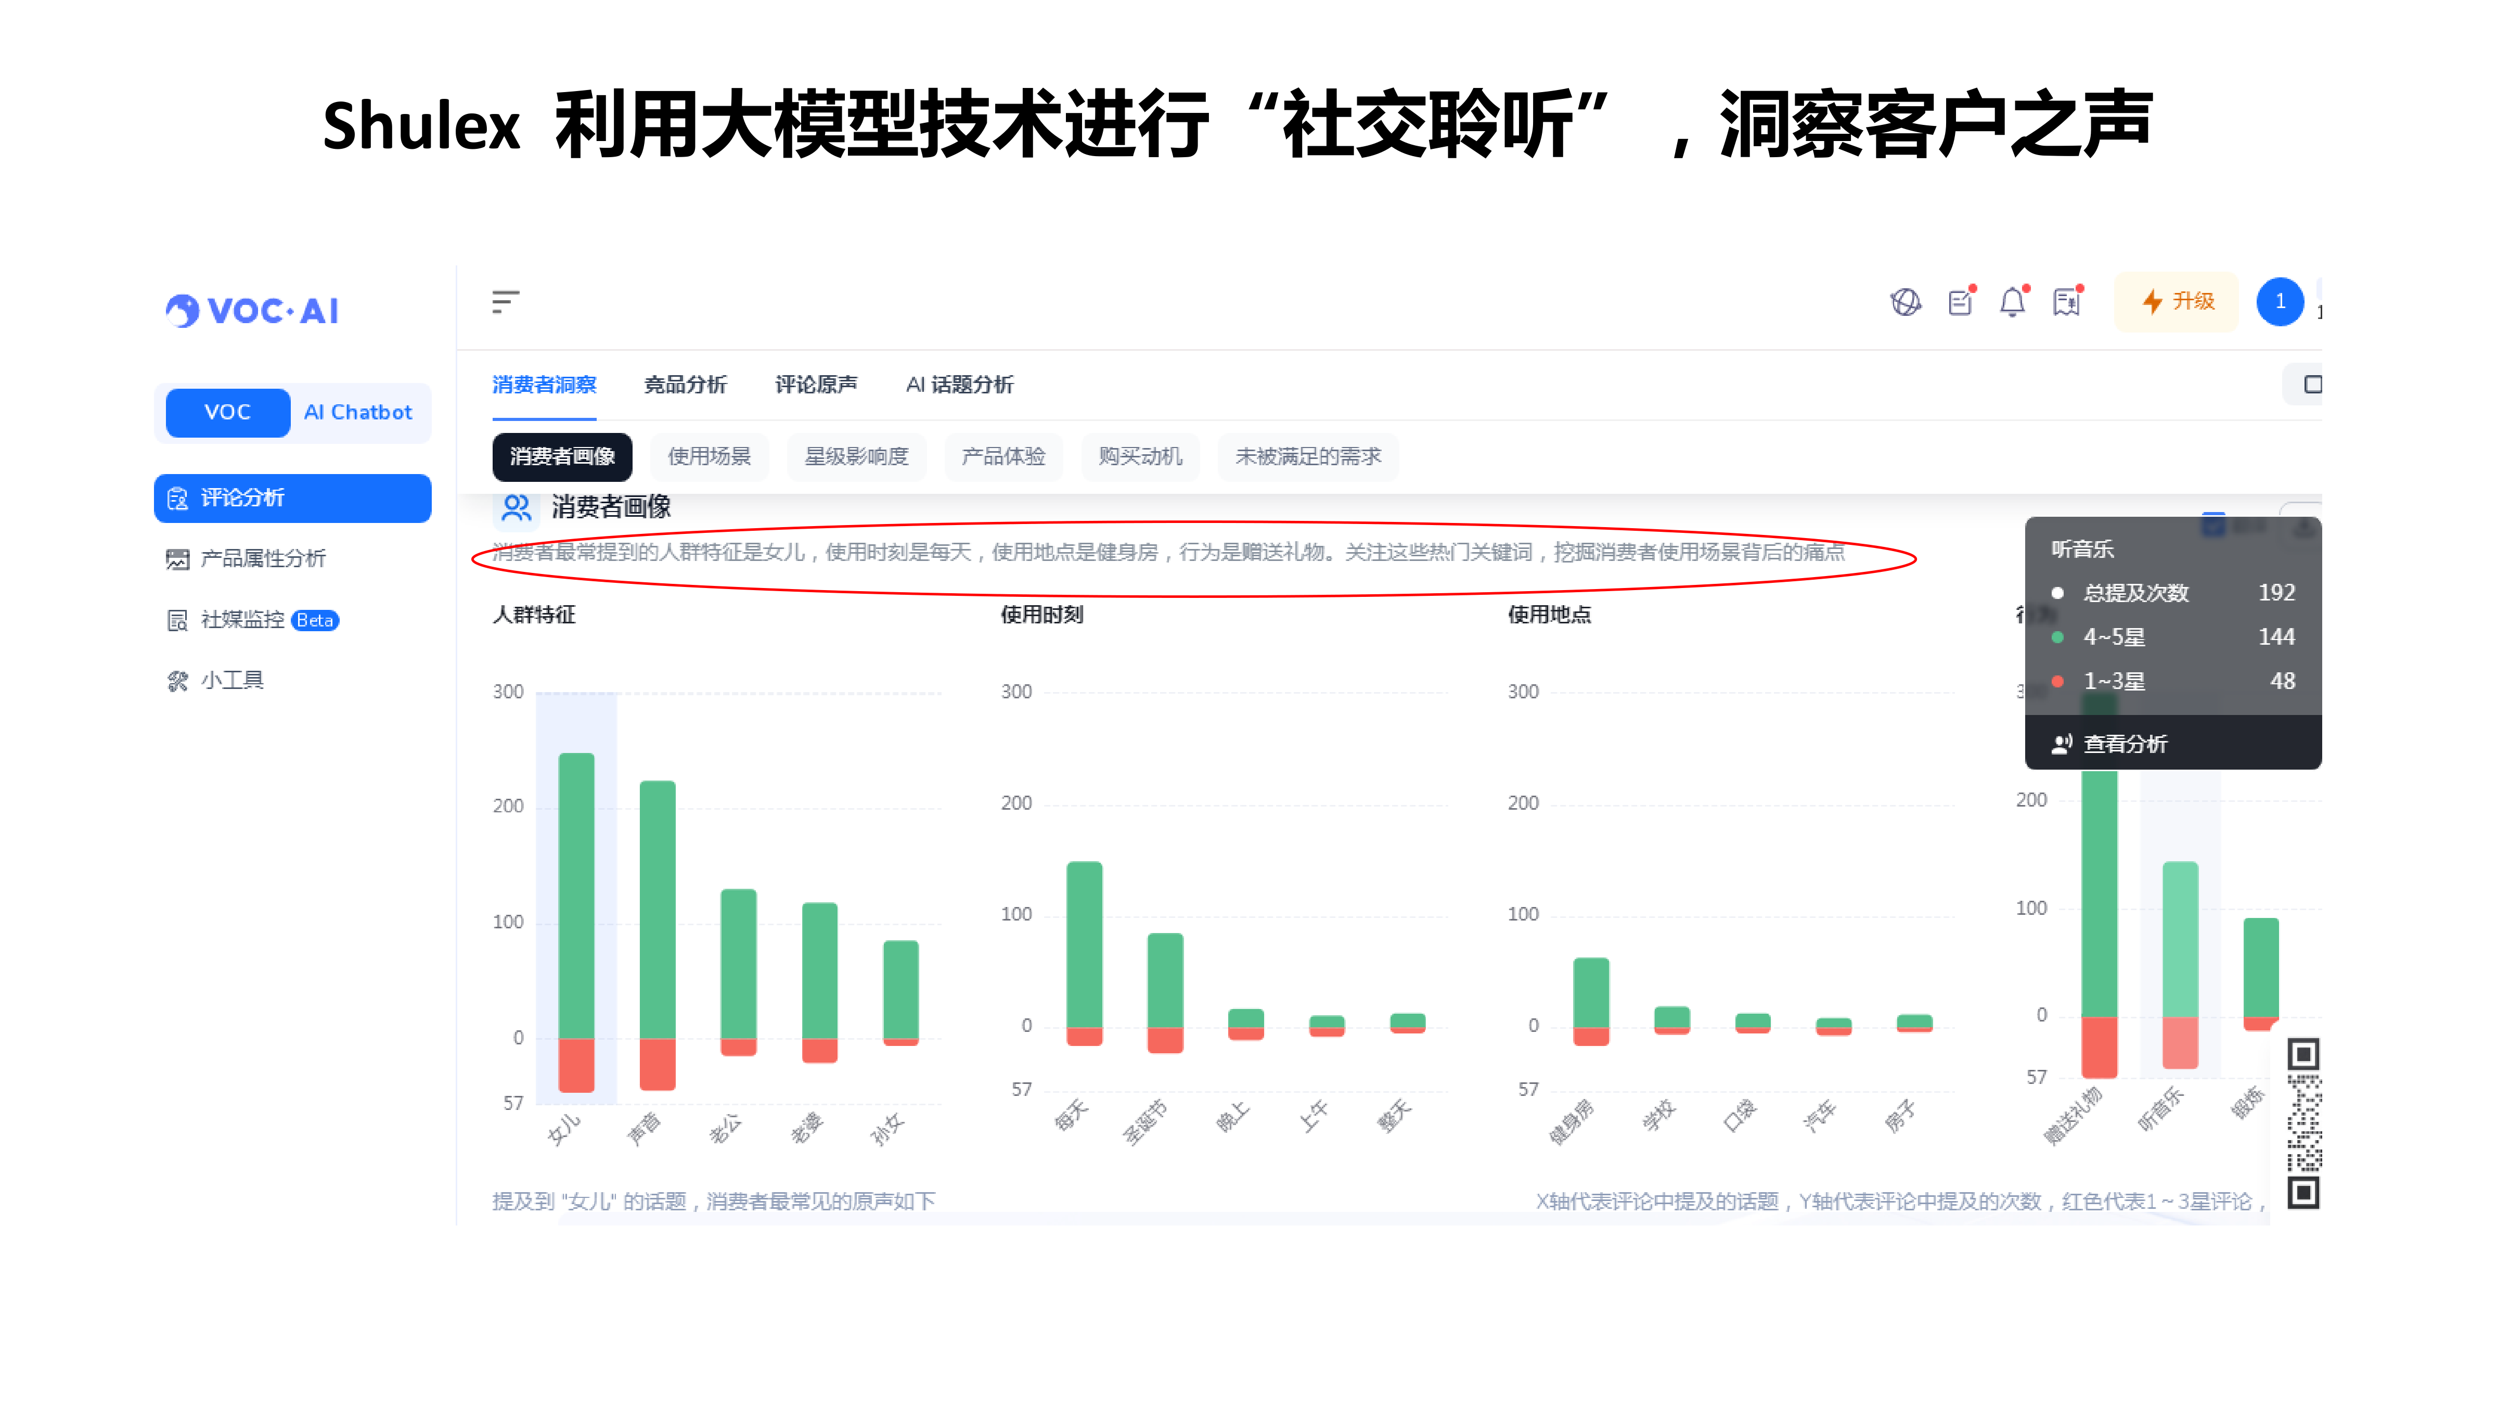Open the 评论原声 tab
Screen dimensions: 2497x1405
816,385
